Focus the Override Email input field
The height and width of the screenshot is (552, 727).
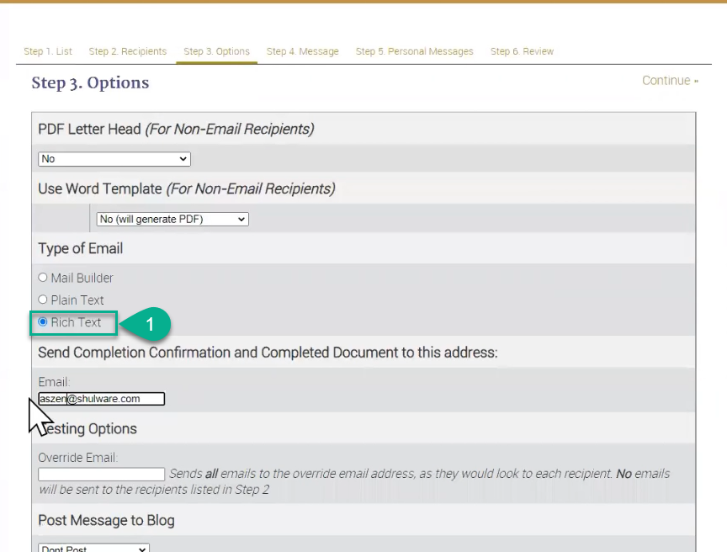(101, 475)
